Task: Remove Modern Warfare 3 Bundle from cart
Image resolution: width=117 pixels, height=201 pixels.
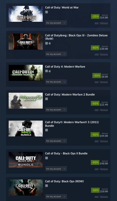Action: [x=104, y=141]
